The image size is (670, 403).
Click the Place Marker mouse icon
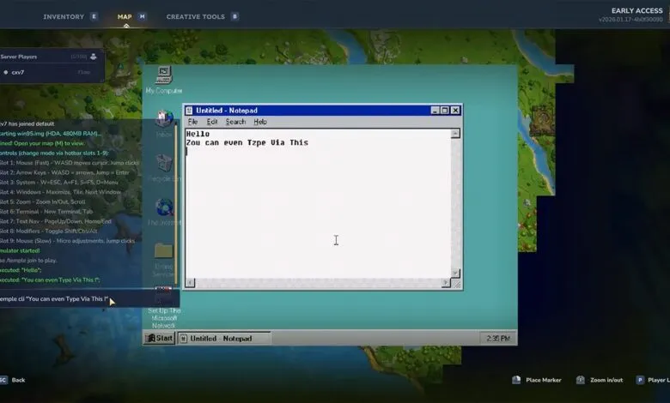coord(516,380)
